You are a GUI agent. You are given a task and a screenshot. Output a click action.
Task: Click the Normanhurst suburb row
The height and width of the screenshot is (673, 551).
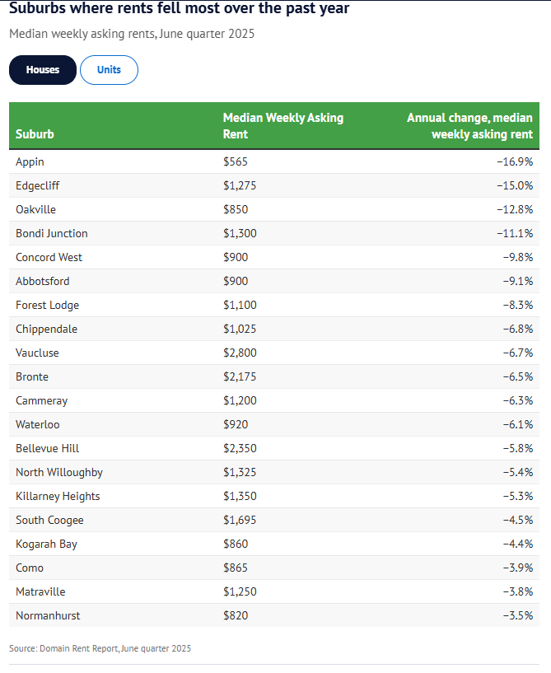pos(48,615)
